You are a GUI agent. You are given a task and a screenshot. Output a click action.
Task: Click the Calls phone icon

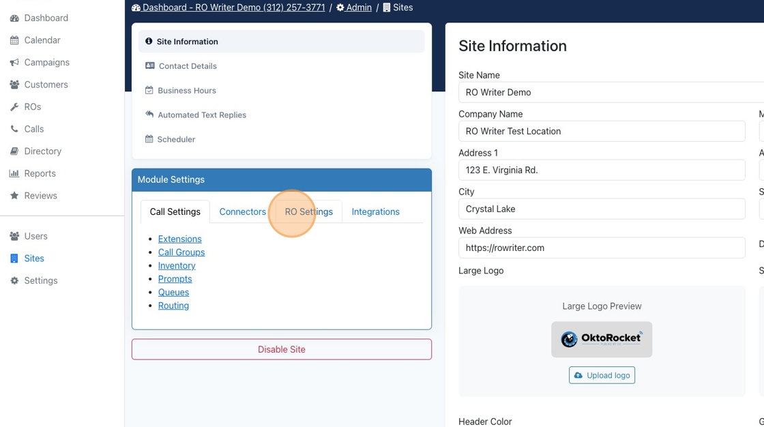coord(14,129)
